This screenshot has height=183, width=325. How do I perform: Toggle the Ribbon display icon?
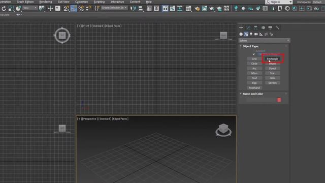(x=165, y=9)
